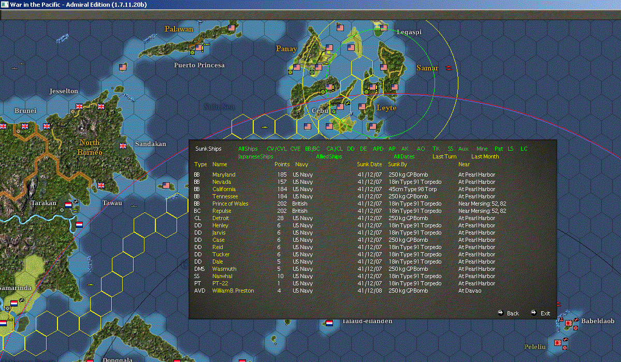Viewport: 621px width, 362px height.
Task: Open Prince of Wales ship entry
Action: pyautogui.click(x=230, y=204)
